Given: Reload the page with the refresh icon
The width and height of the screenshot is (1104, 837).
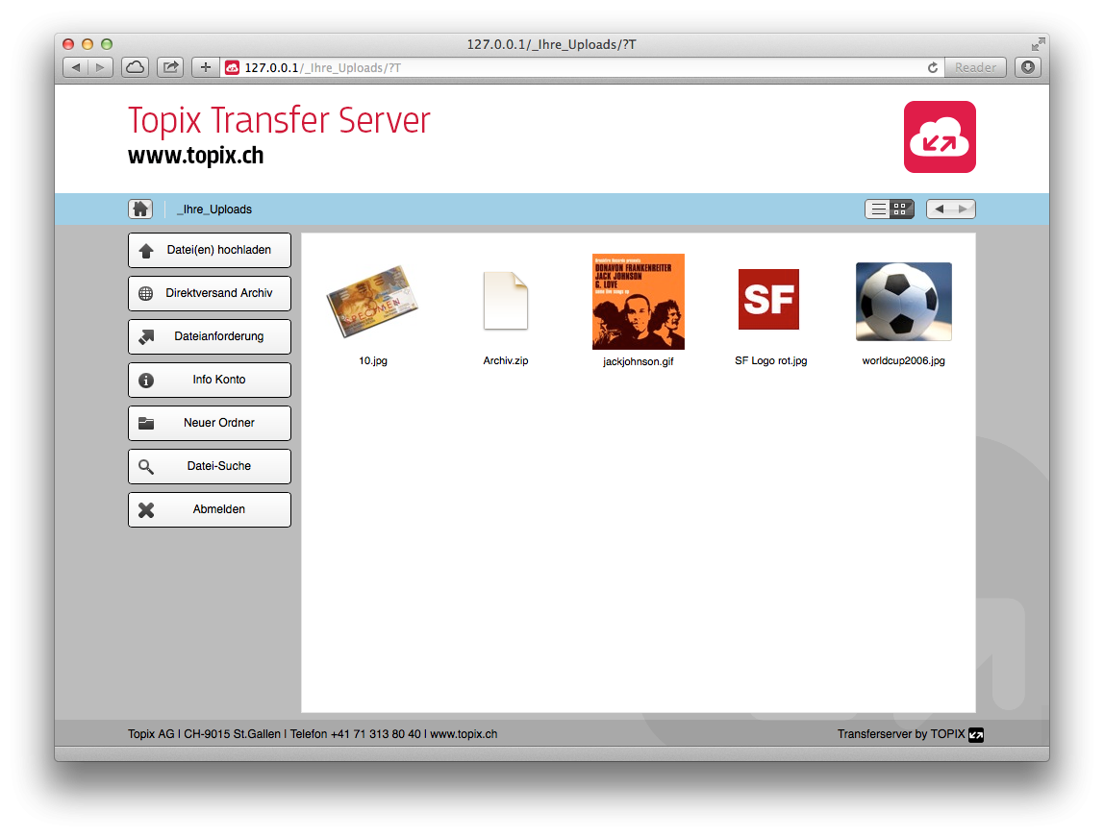Looking at the screenshot, I should pyautogui.click(x=933, y=67).
